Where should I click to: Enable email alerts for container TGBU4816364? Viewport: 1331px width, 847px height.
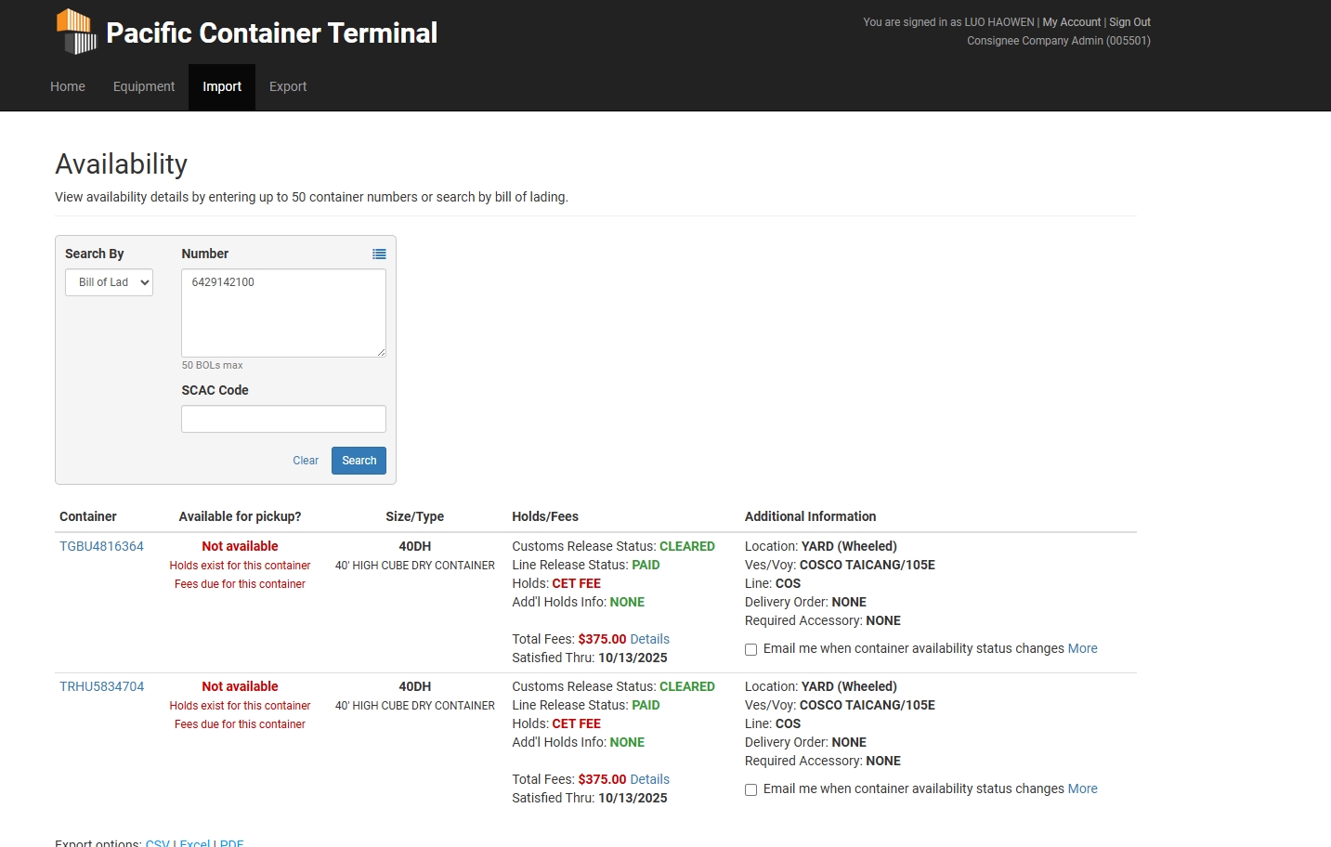[750, 650]
